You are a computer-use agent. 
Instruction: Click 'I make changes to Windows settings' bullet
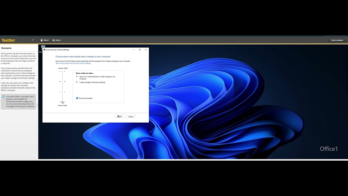pos(92,82)
